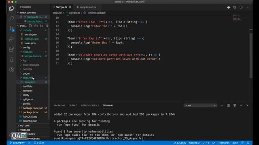Open the Explorer view in activity bar
The height and width of the screenshot is (145, 259).
point(11,8)
